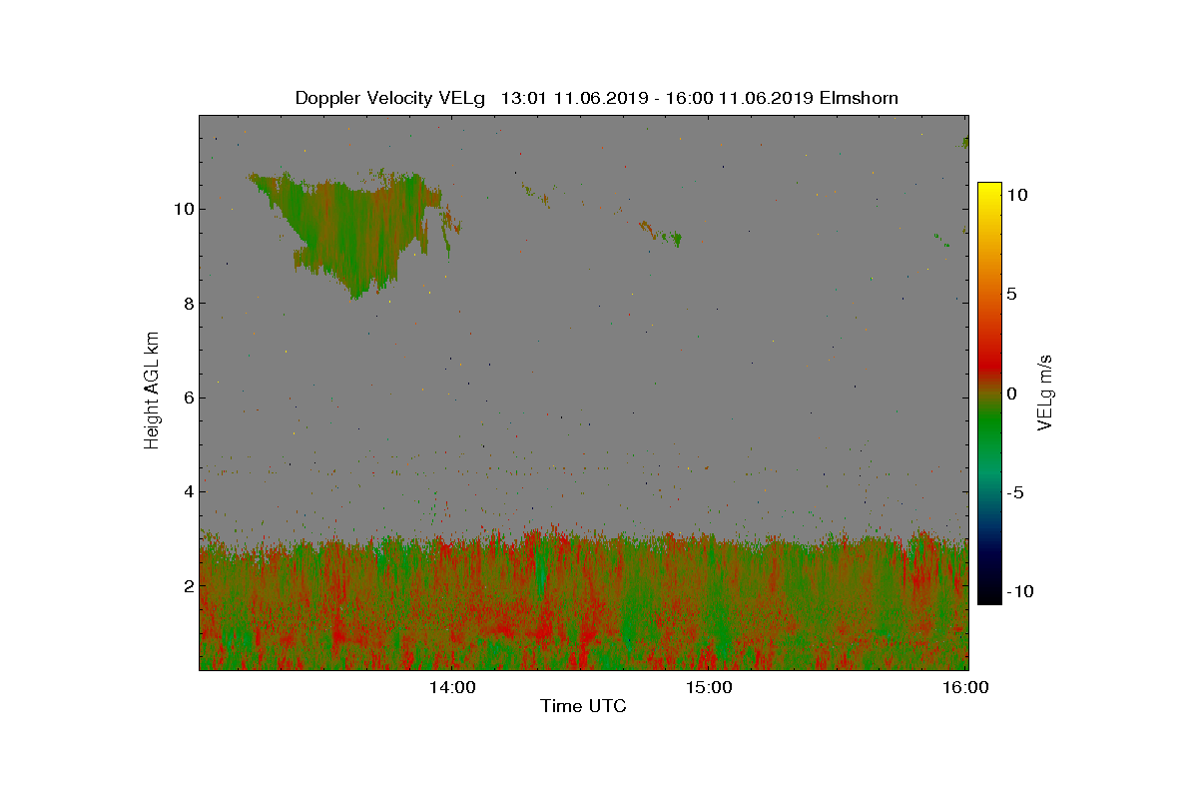Click the height axis label 8
The width and height of the screenshot is (1198, 799).
click(188, 304)
